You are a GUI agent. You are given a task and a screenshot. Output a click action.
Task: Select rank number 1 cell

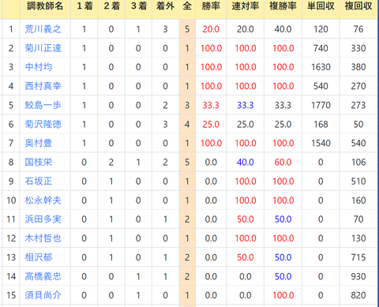coord(11,29)
